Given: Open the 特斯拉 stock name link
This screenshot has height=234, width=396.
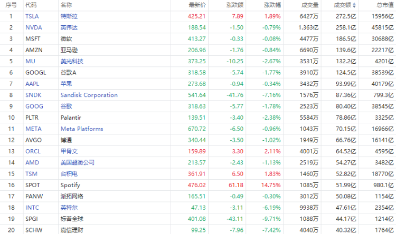Looking at the screenshot, I should (x=69, y=16).
